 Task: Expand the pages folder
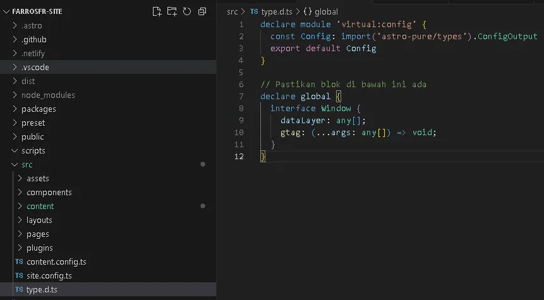coord(108,234)
